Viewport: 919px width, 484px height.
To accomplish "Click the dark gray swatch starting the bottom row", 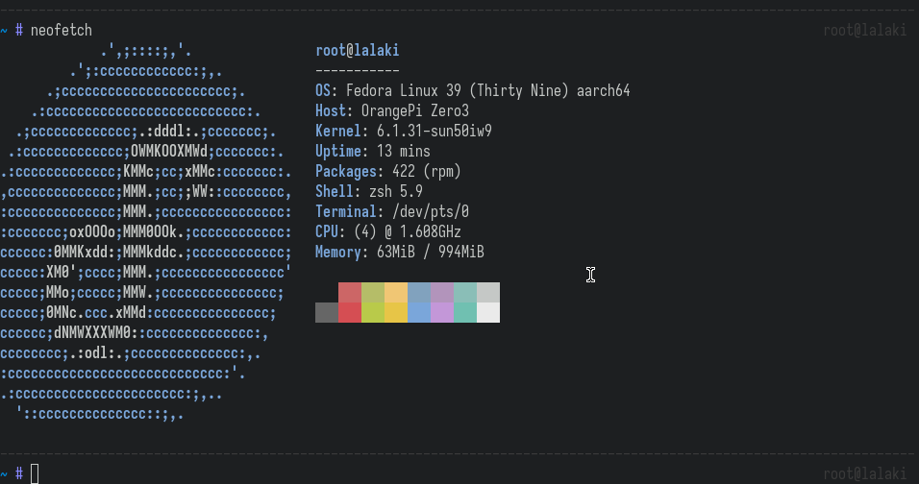I will coord(327,312).
